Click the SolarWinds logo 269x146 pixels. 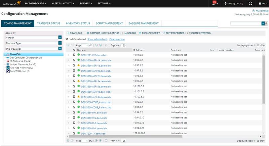(x=12, y=3)
